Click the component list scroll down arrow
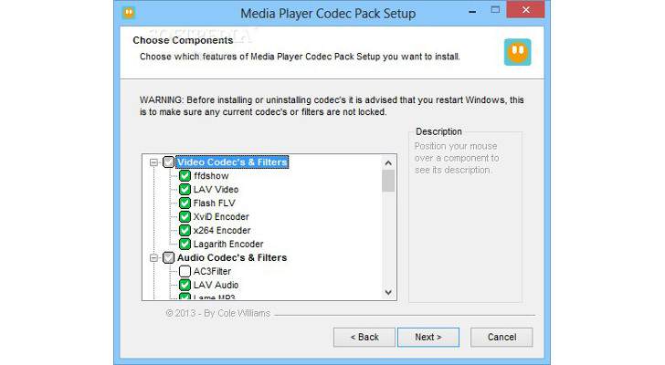 pos(388,292)
